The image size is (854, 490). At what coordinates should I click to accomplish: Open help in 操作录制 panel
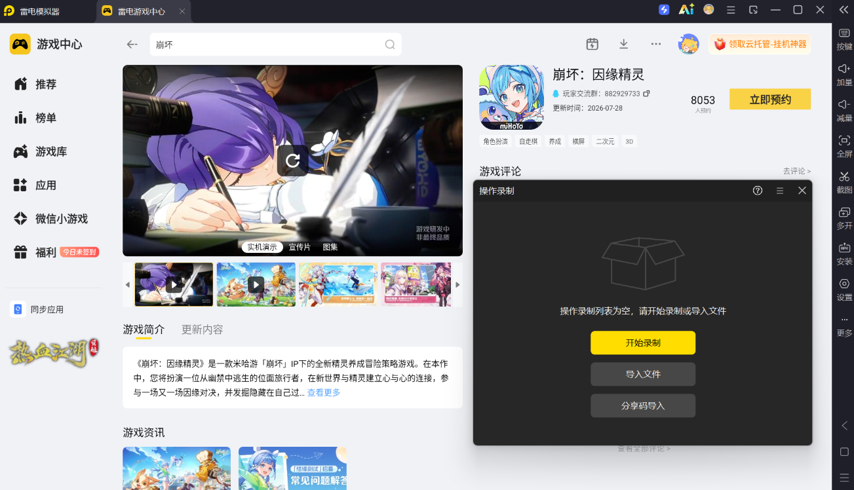click(x=758, y=191)
